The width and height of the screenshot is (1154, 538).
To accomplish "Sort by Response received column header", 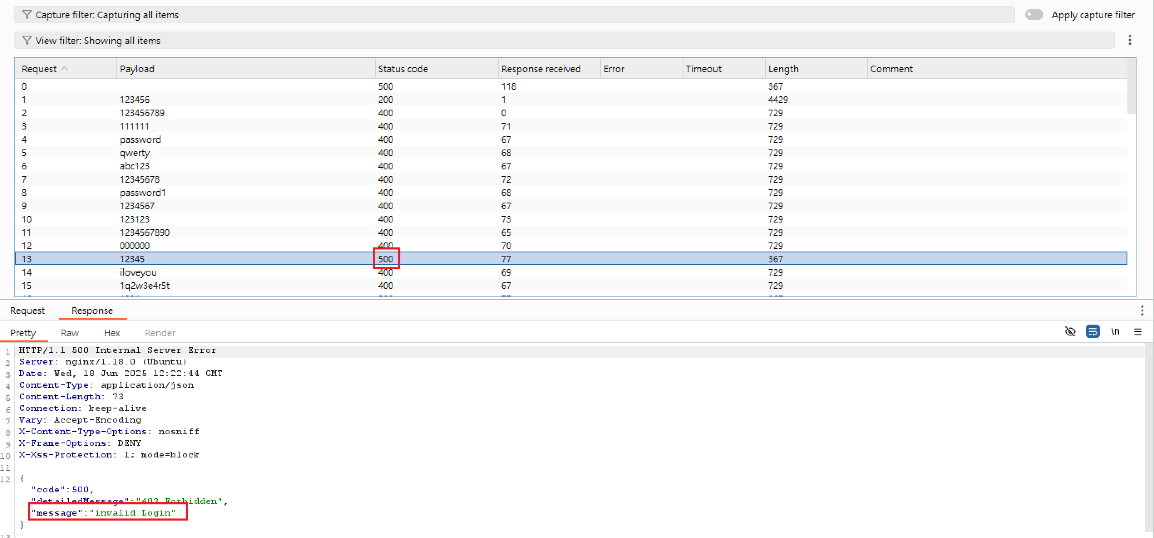I will 549,69.
